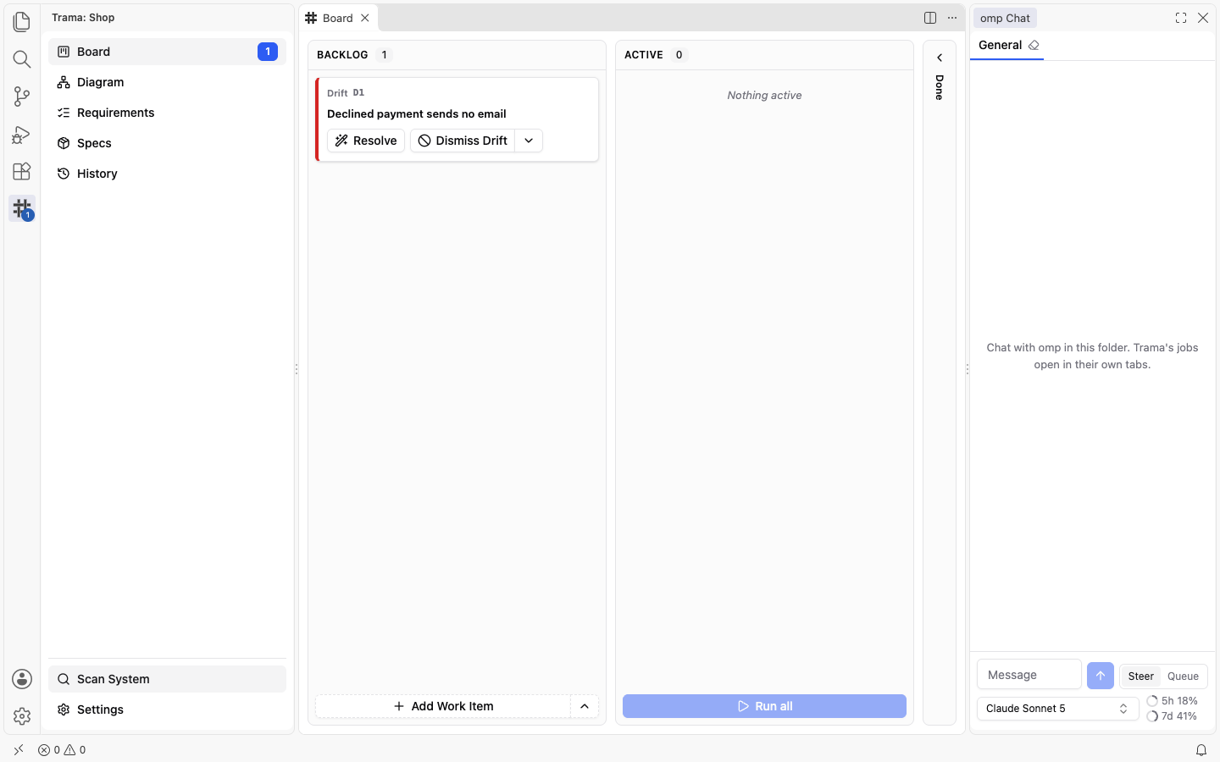The image size is (1220, 762).
Task: Close the omp Chat panel
Action: tap(1203, 18)
